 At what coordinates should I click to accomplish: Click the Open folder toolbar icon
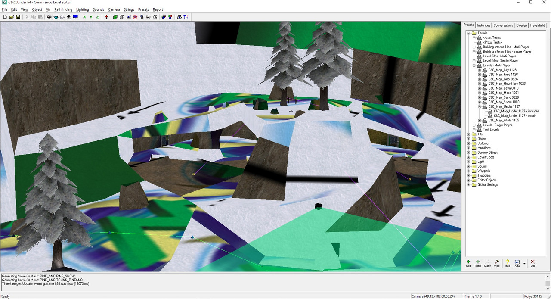coord(12,17)
